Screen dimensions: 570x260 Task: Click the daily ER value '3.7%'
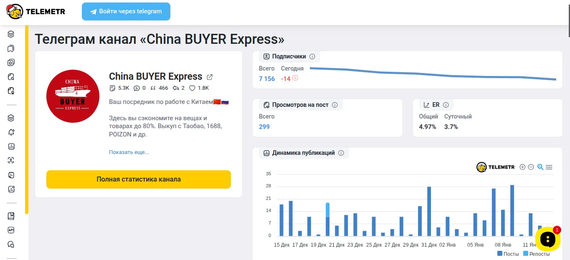(x=451, y=126)
